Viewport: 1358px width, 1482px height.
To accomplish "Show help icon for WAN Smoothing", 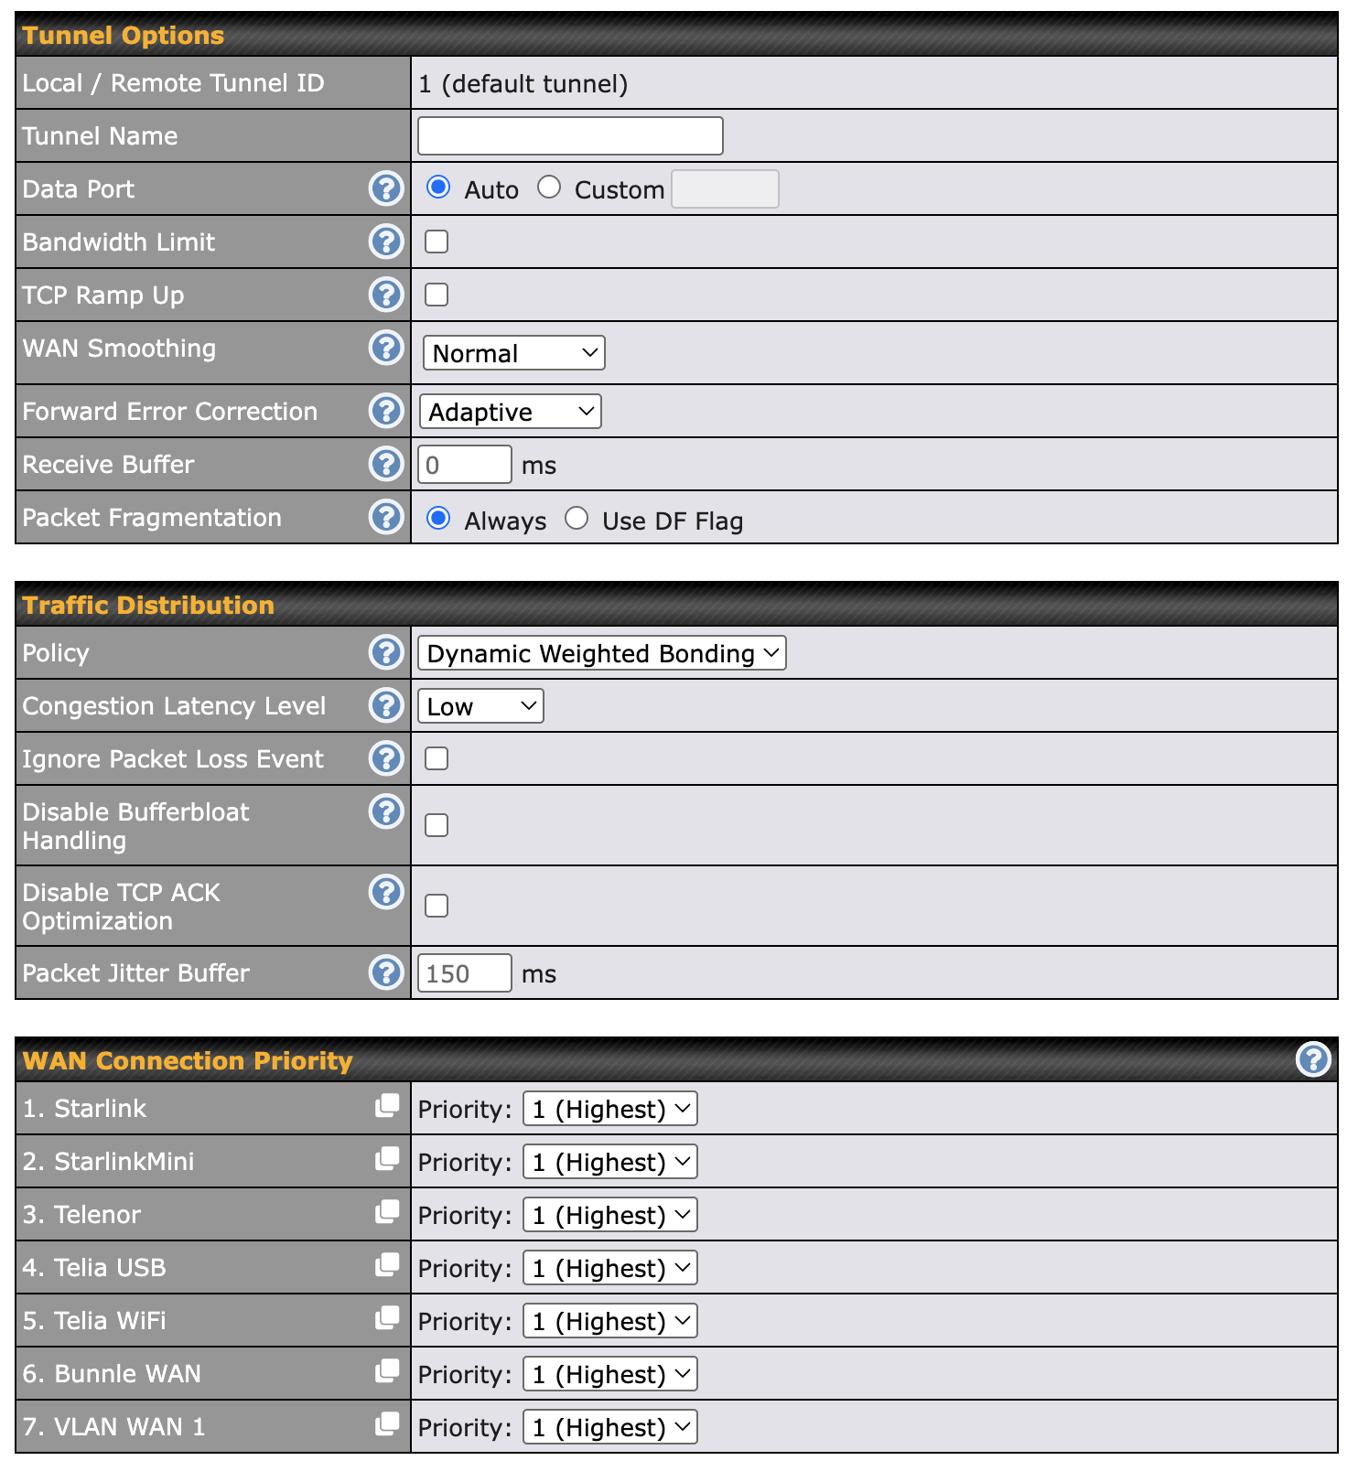I will 386,349.
